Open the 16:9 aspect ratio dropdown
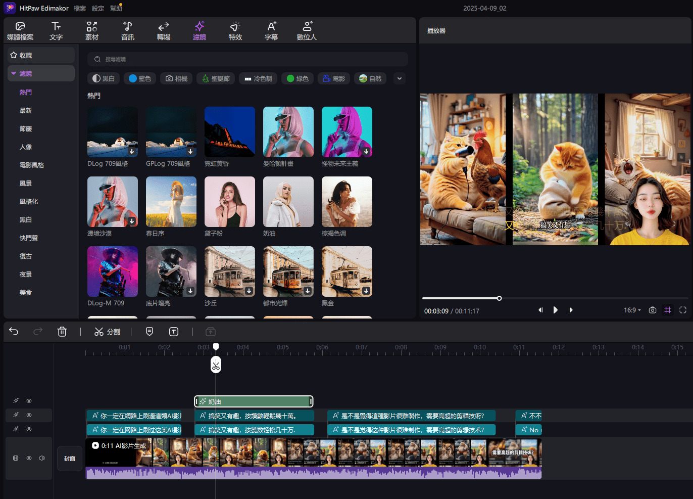The width and height of the screenshot is (693, 499). [632, 310]
